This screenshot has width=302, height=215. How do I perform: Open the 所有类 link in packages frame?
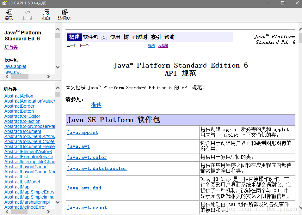coord(11,47)
